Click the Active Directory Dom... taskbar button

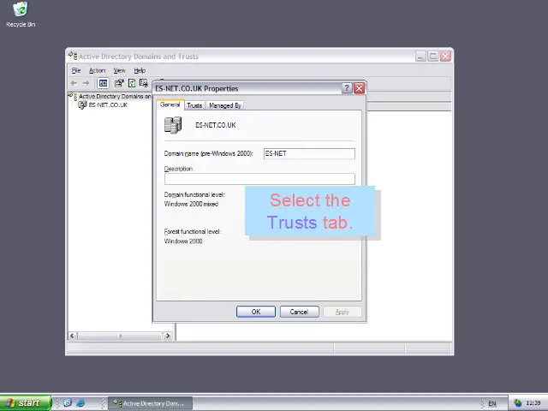point(150,403)
